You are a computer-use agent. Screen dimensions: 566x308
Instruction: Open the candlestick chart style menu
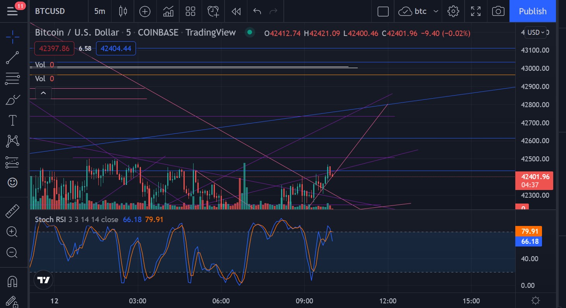point(123,11)
